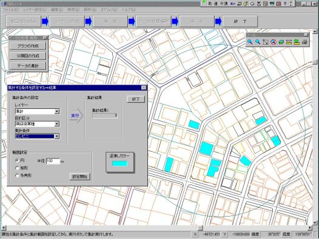This screenshot has height=239, width=319.
Task: Click the green monitor icon in IME toolbar
Action: (272, 4)
